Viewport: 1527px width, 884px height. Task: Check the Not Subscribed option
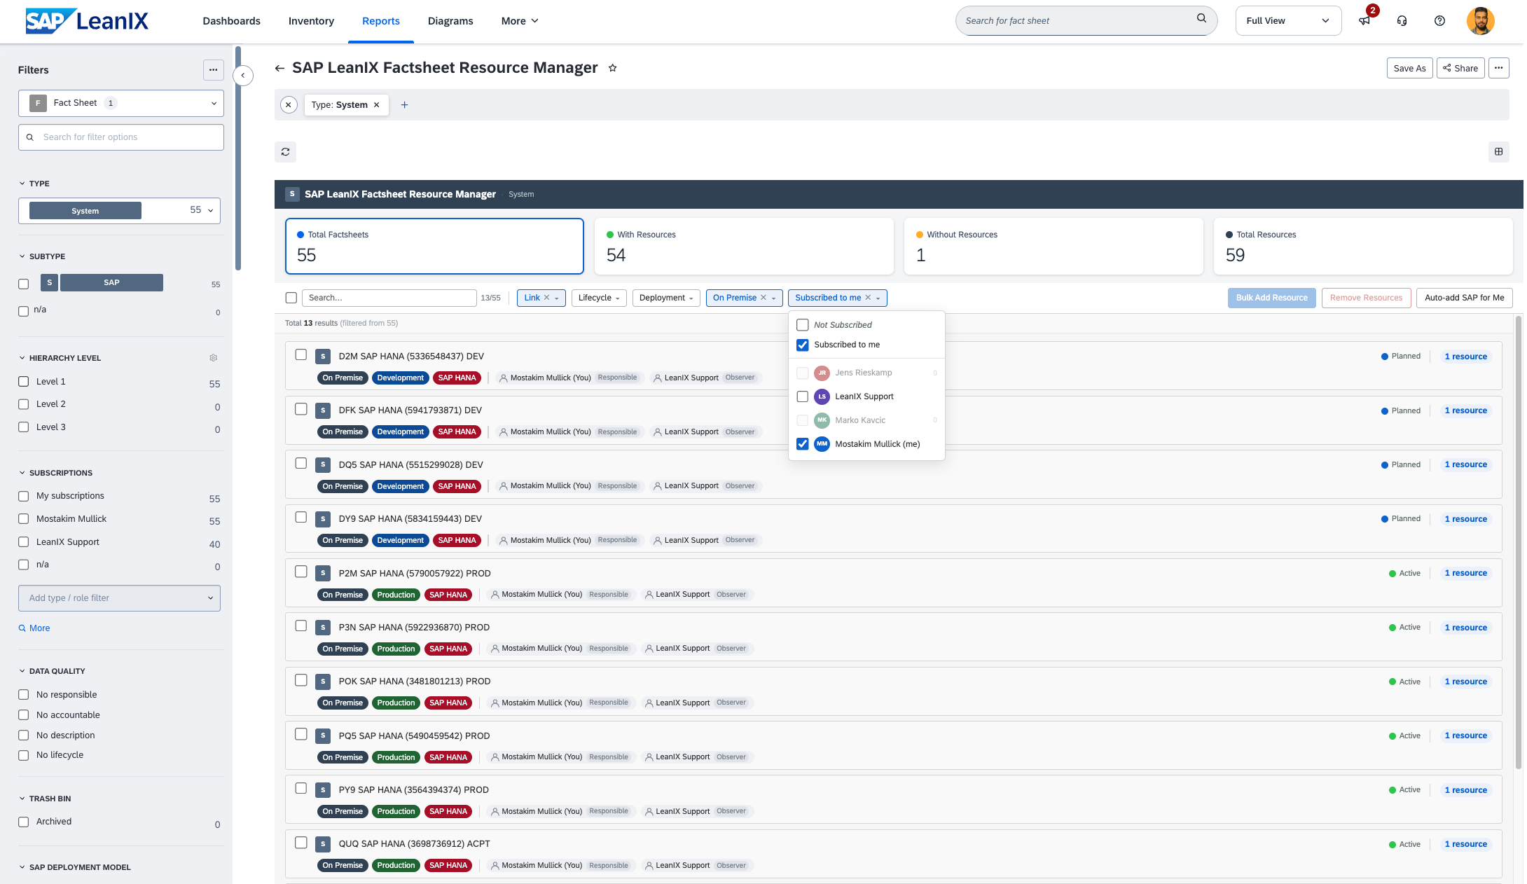[803, 325]
